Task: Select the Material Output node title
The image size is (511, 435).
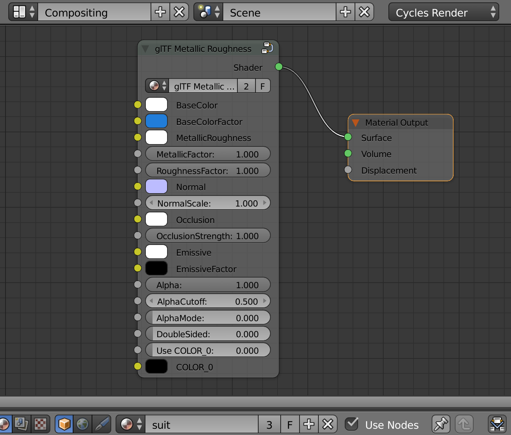Action: pyautogui.click(x=396, y=122)
